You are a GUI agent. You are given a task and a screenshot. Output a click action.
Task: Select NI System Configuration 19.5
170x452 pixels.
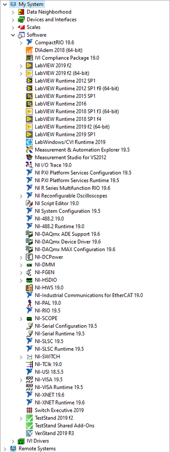click(68, 211)
